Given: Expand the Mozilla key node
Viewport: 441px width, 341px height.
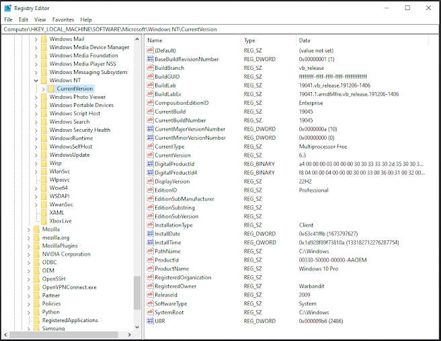Looking at the screenshot, I should coord(28,229).
